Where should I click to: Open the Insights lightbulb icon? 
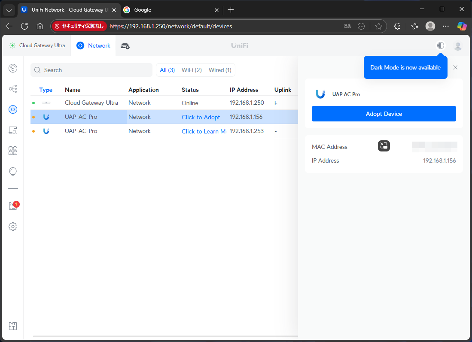tap(13, 171)
